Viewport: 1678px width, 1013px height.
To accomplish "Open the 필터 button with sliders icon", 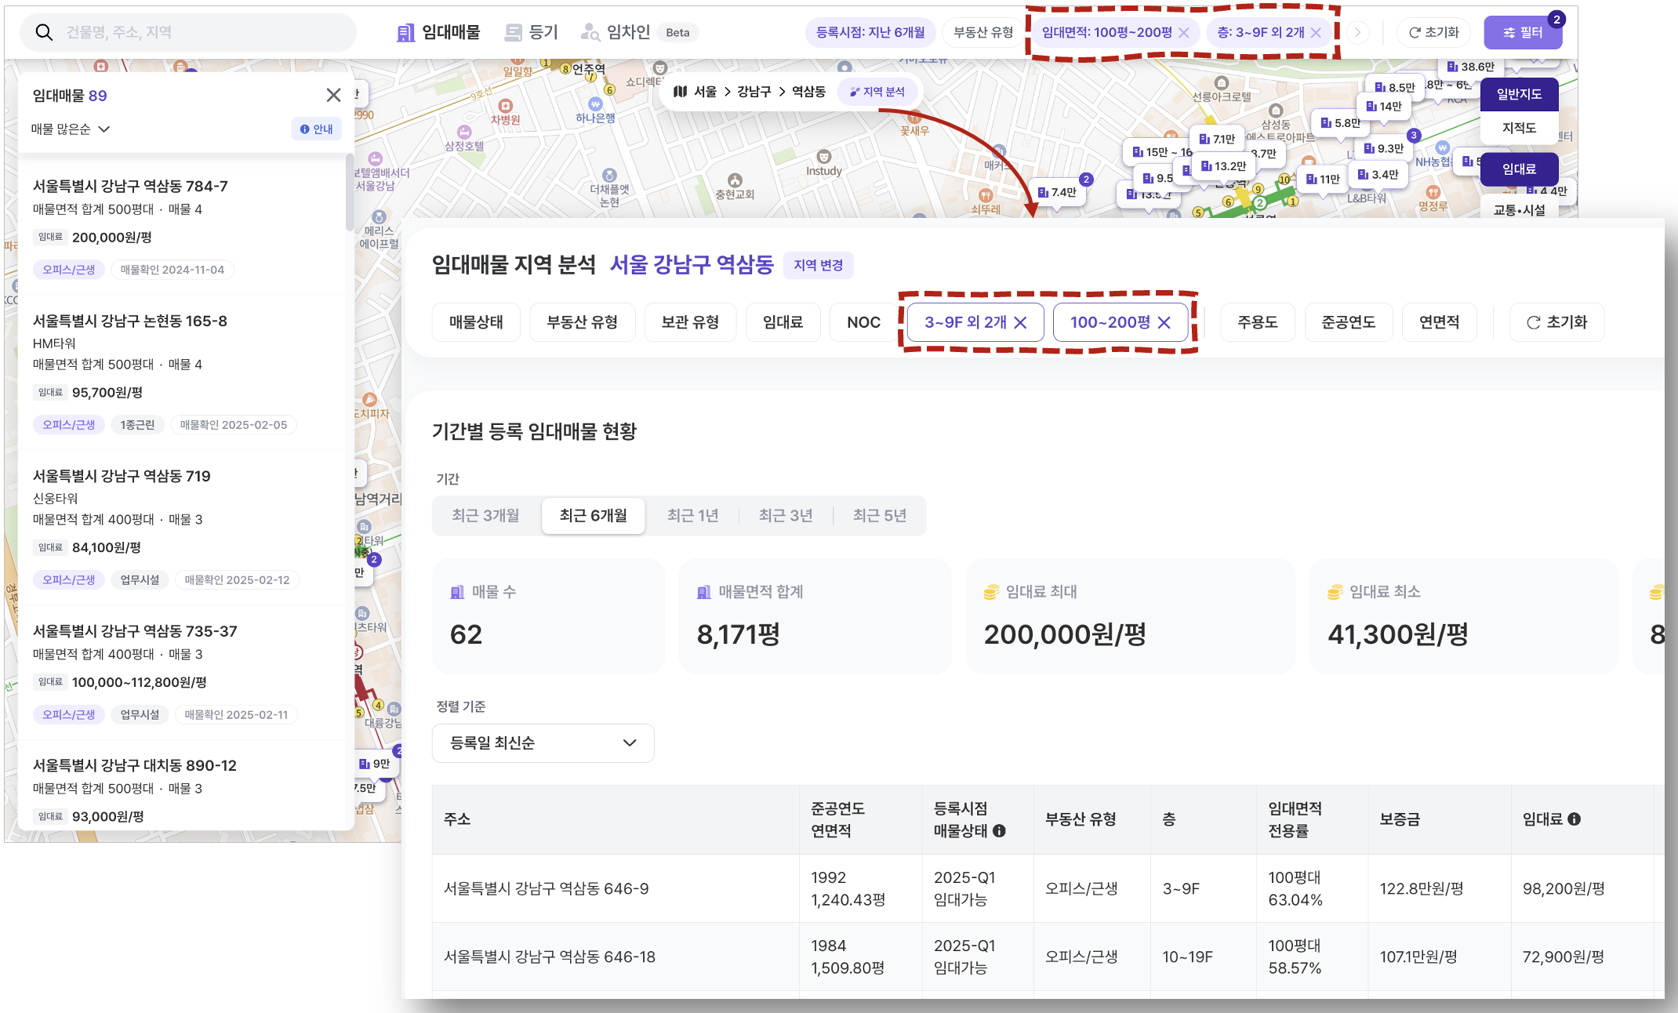I will (1522, 32).
